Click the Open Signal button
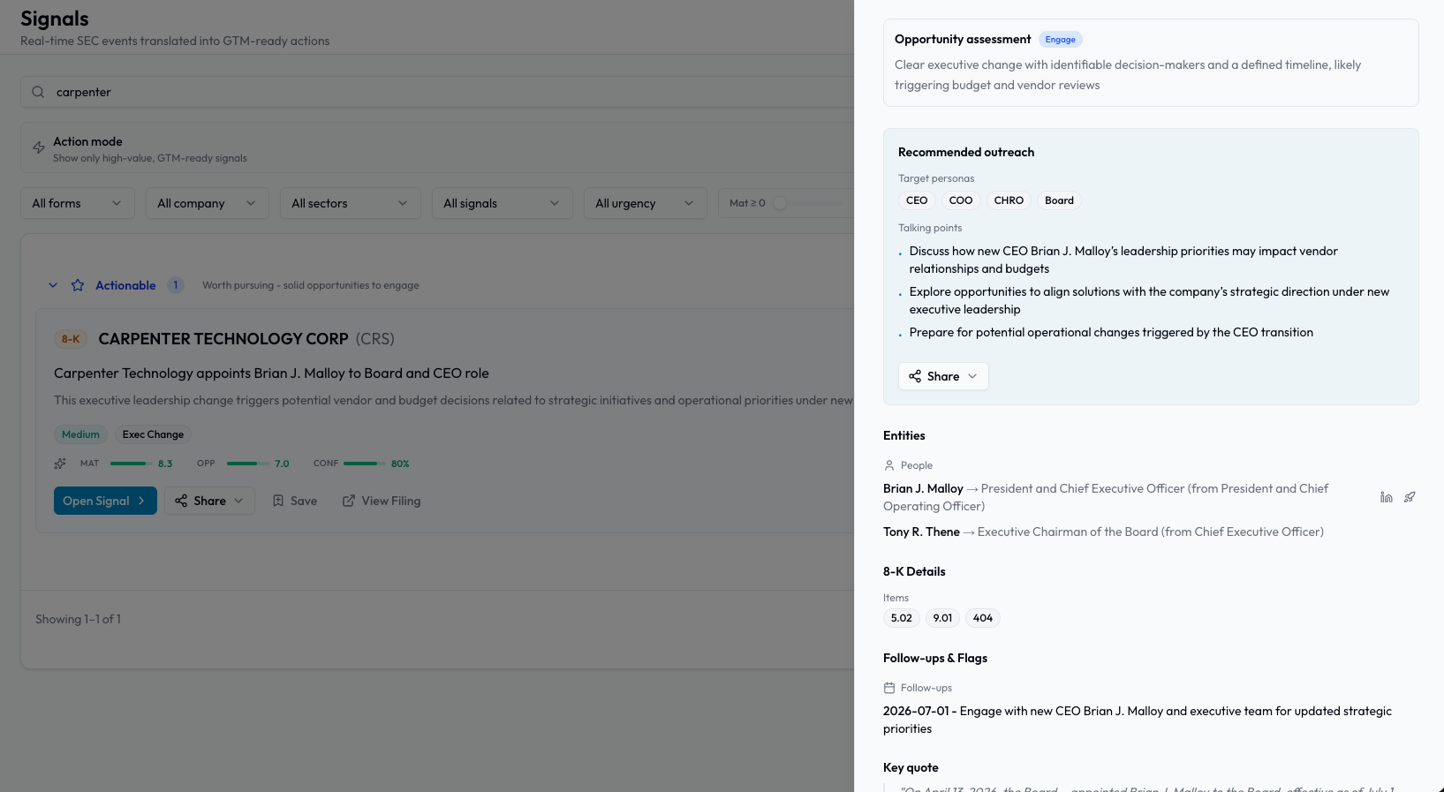 pos(105,501)
